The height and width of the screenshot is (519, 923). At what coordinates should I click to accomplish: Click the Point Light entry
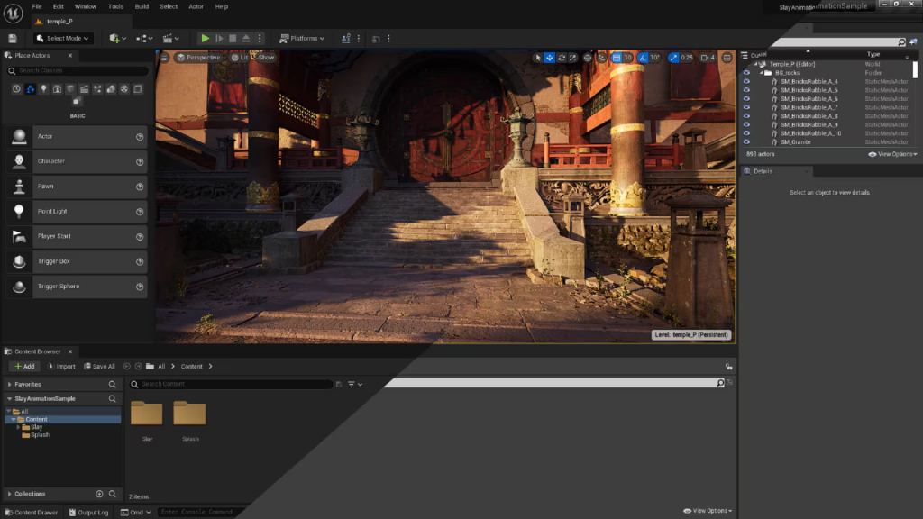(77, 211)
